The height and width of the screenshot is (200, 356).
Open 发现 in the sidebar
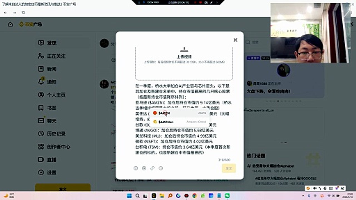(x=63, y=43)
